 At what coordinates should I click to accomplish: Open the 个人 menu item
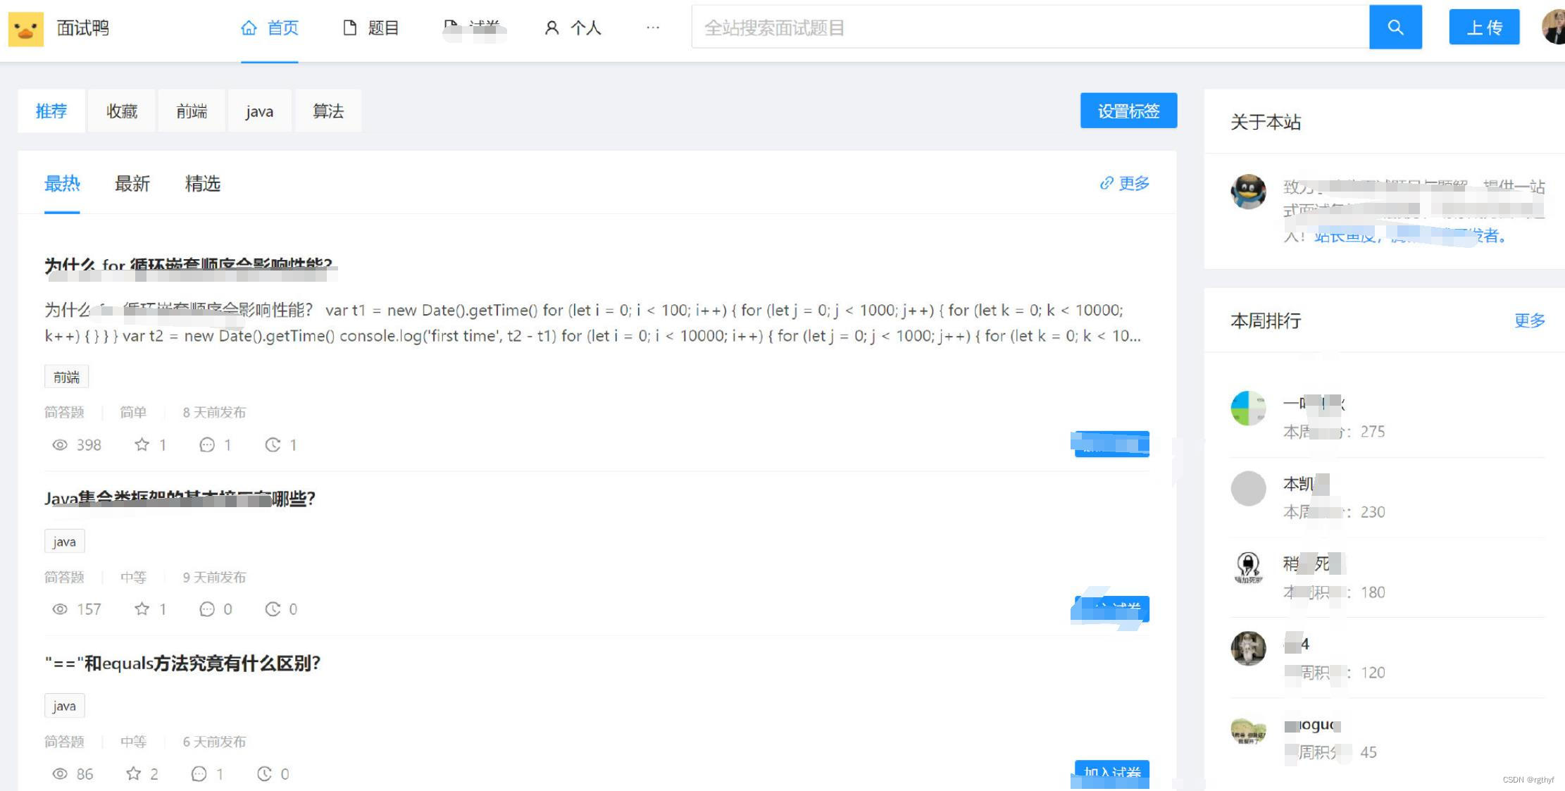pyautogui.click(x=573, y=28)
